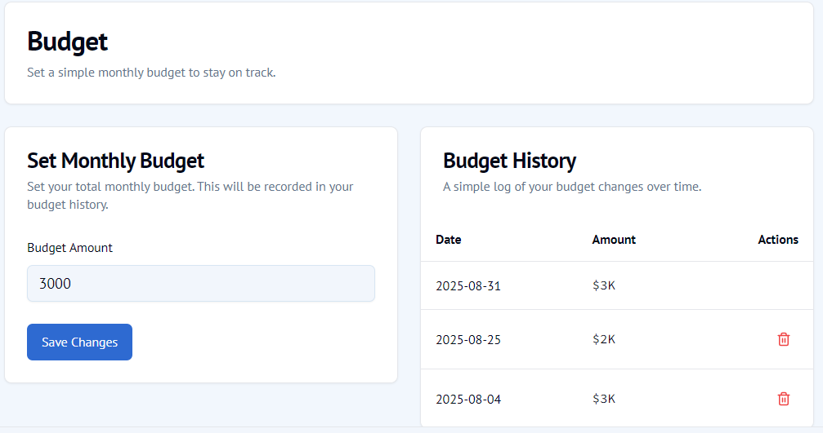Select the 2025-08-31 date cell
823x433 pixels.
point(468,286)
